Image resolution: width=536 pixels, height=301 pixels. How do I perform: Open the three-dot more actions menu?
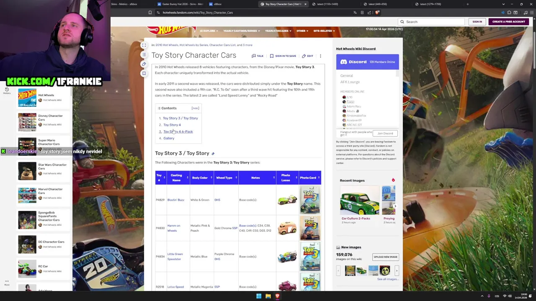pyautogui.click(x=320, y=56)
